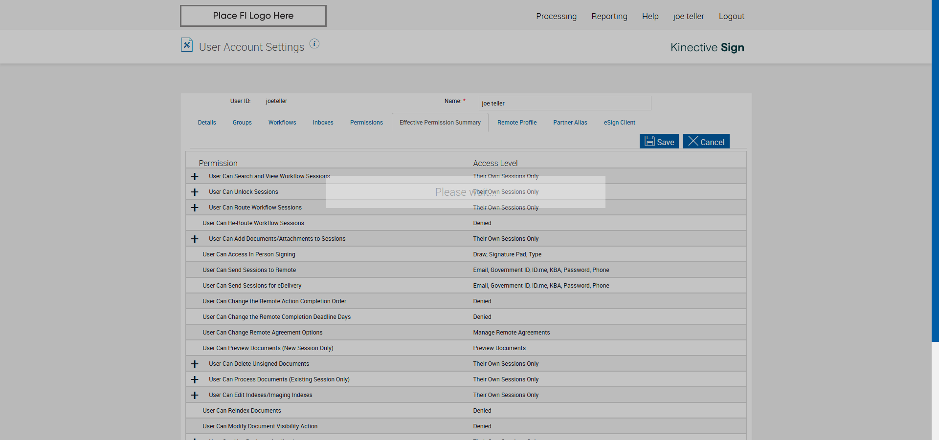Select the eSign Client tab
This screenshot has height=440, width=939.
pyautogui.click(x=619, y=123)
